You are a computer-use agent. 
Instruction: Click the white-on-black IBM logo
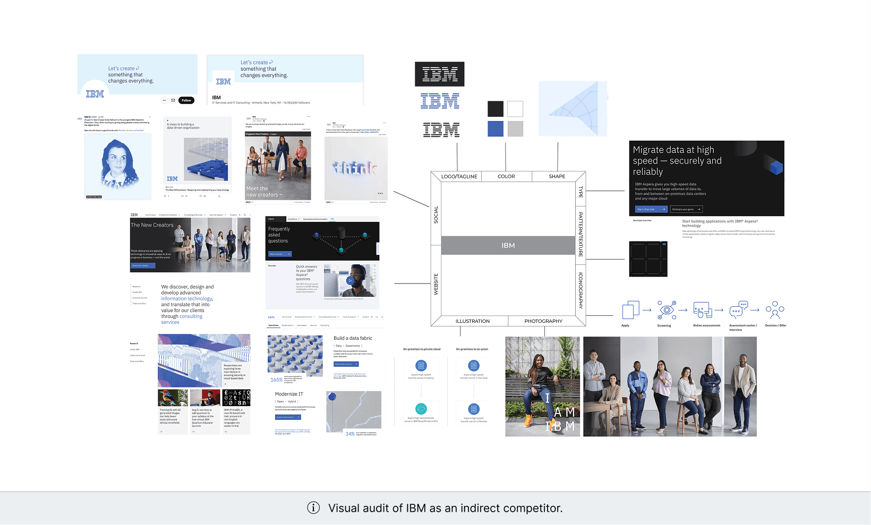tap(439, 74)
